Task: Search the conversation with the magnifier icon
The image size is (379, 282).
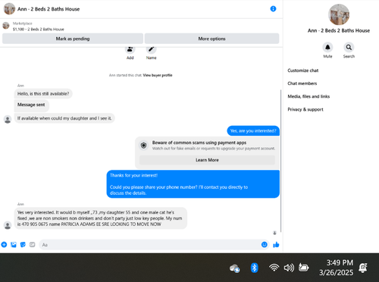Action: tap(349, 47)
